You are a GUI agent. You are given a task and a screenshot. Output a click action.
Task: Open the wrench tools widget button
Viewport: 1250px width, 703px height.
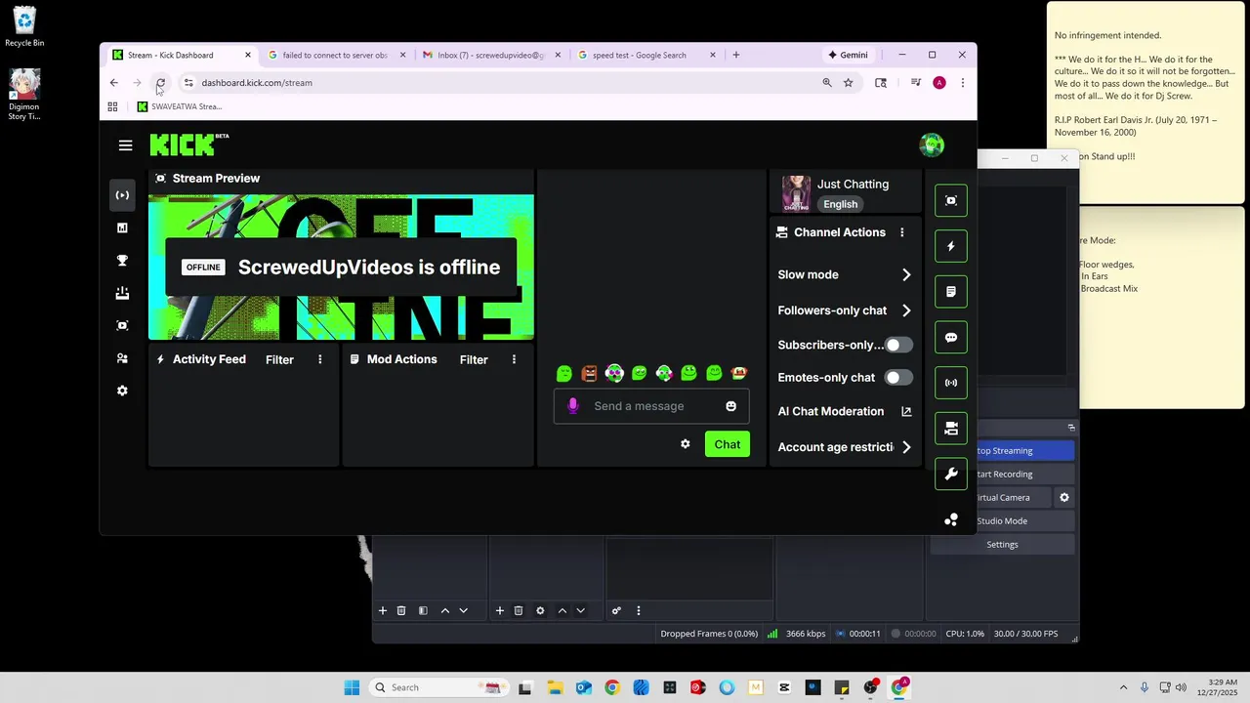point(951,474)
